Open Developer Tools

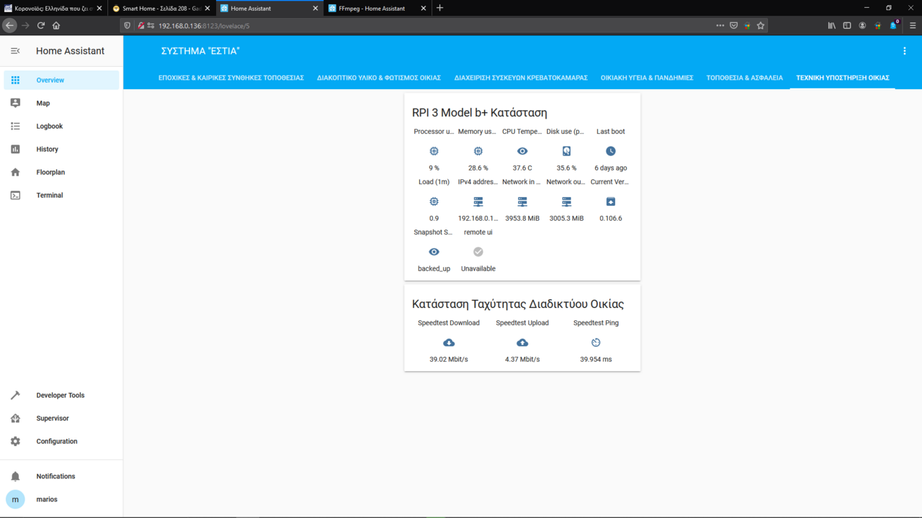(61, 395)
